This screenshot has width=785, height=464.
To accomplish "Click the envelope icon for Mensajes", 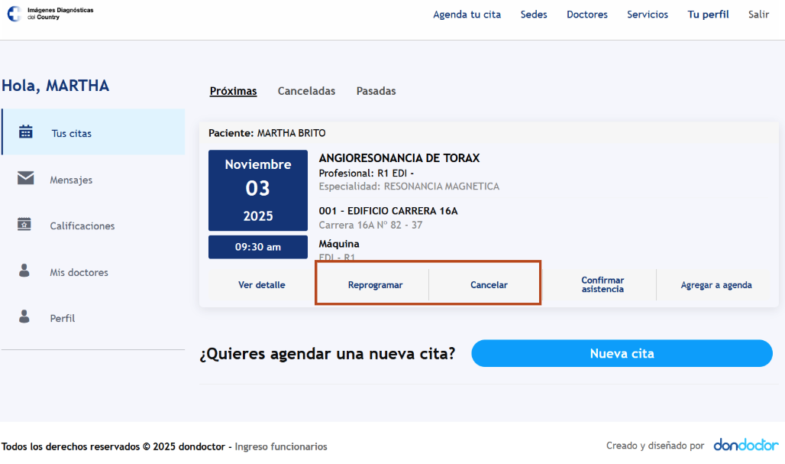I will [26, 178].
